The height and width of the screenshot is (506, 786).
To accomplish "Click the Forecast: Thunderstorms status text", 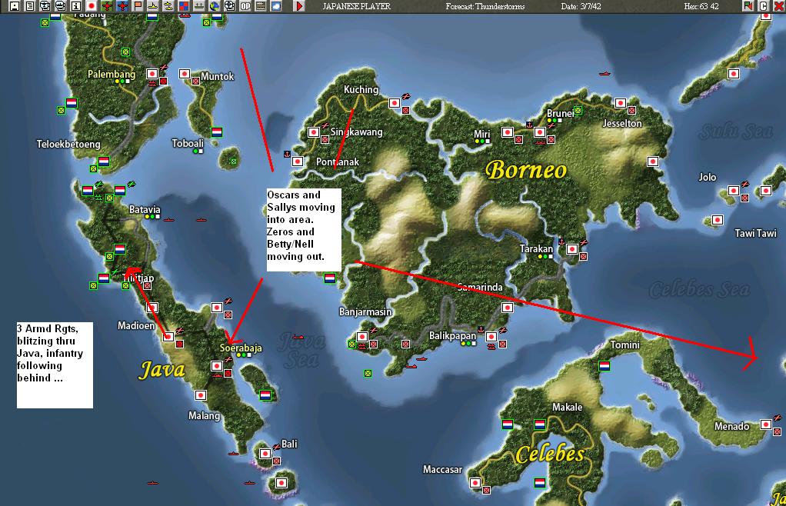I will click(485, 6).
